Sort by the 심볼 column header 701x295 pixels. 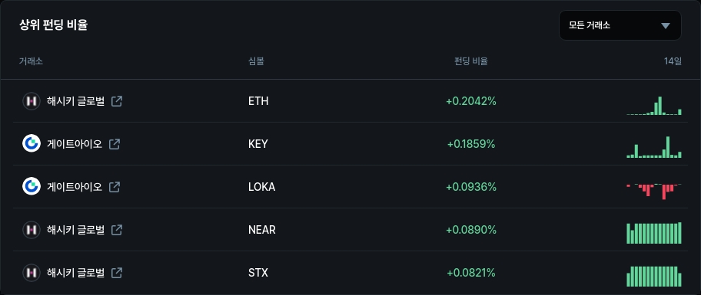pyautogui.click(x=256, y=61)
